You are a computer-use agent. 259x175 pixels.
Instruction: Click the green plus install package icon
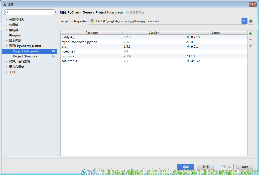click(x=251, y=33)
